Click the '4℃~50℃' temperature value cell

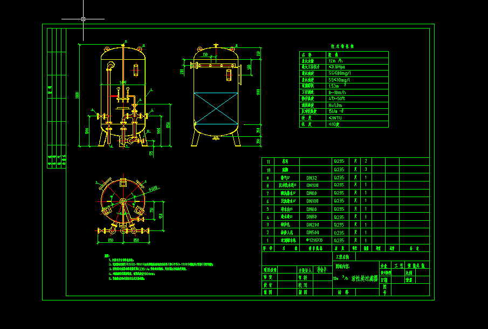pos(336,99)
